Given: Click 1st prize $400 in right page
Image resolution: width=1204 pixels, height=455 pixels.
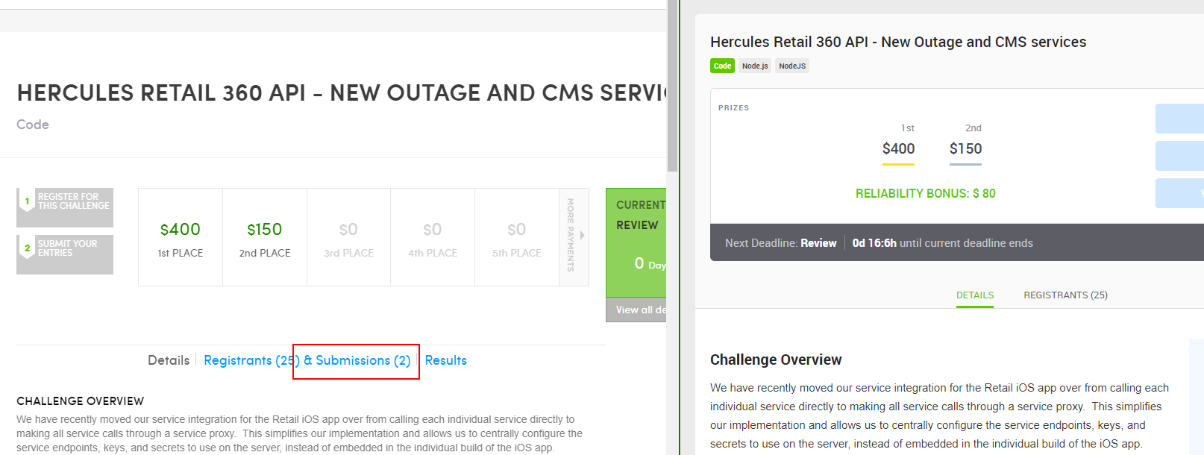Looking at the screenshot, I should pyautogui.click(x=898, y=148).
